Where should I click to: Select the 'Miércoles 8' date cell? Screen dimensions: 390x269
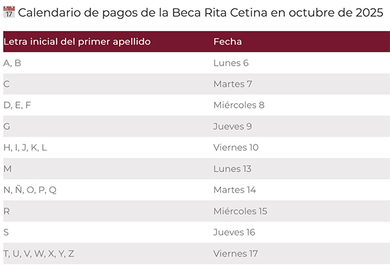239,105
